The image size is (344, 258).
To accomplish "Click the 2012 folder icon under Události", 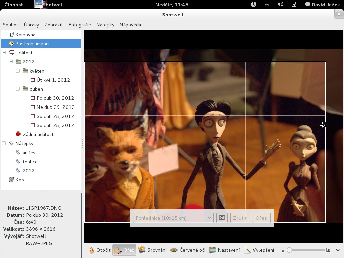I will click(x=19, y=62).
